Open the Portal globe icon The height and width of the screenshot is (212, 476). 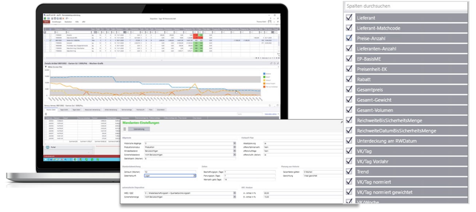point(48,148)
